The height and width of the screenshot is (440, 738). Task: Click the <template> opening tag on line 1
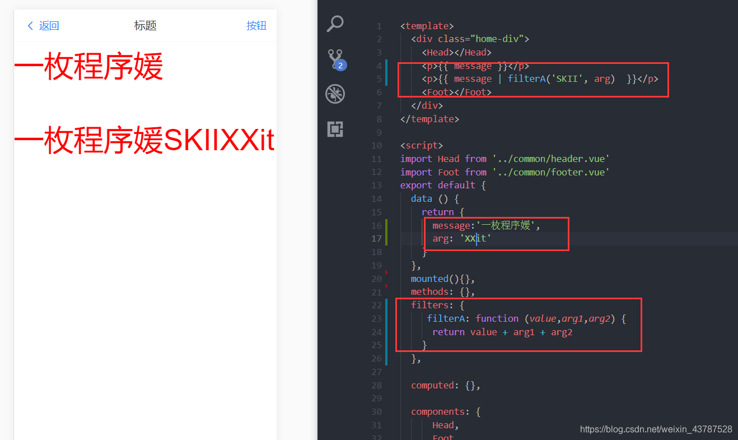(x=427, y=26)
